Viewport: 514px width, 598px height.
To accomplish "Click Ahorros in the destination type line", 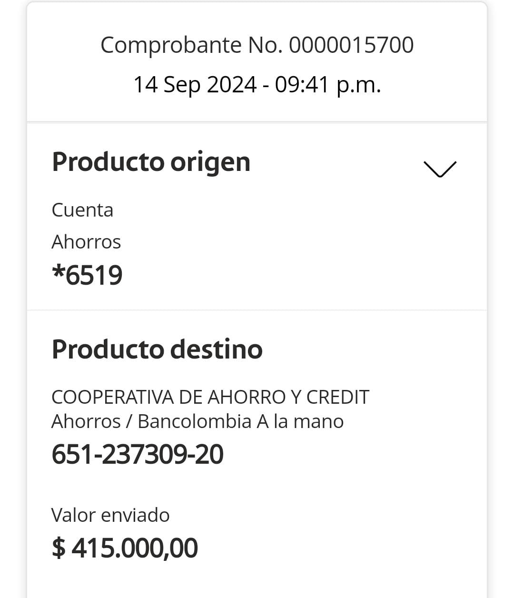I will (86, 421).
